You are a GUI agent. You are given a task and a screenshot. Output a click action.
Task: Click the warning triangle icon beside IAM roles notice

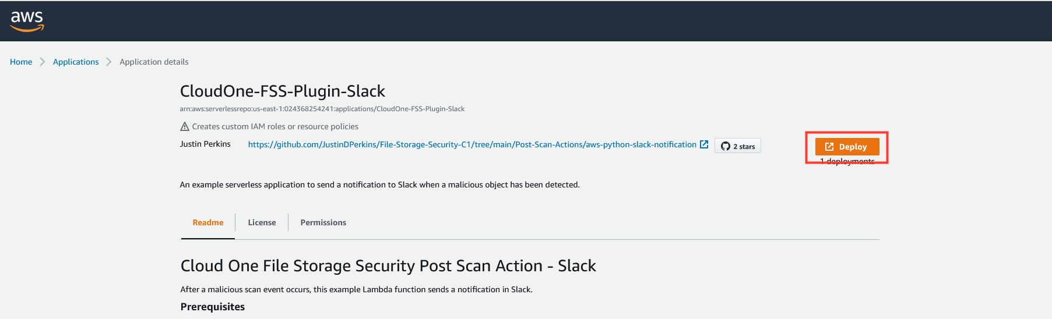pyautogui.click(x=185, y=126)
